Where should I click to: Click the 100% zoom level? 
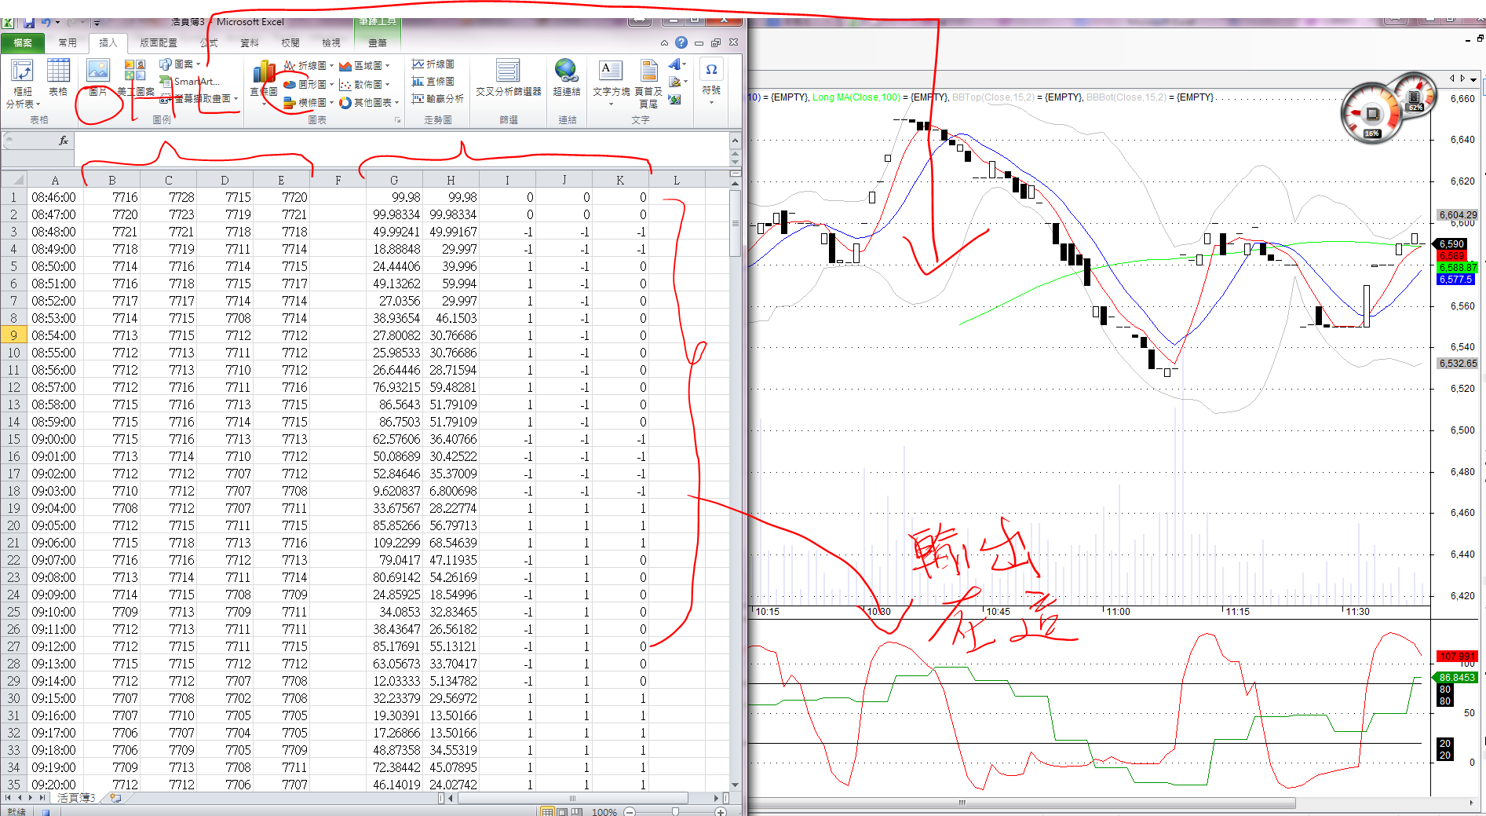point(604,812)
